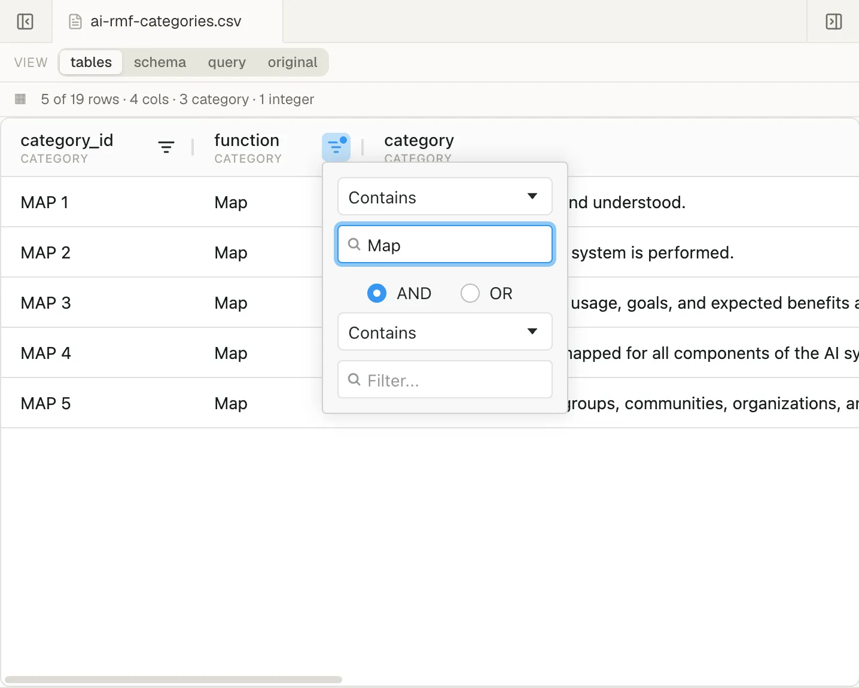Click the Map cell in MAP 3 row

(x=231, y=303)
